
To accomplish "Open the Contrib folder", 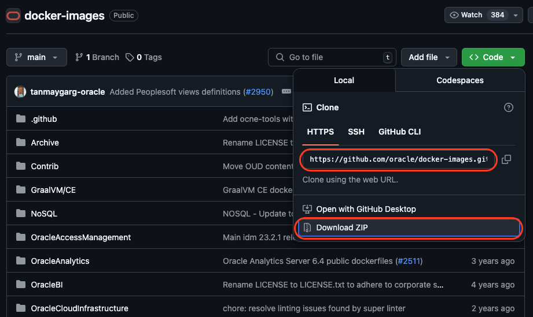I will 45,166.
